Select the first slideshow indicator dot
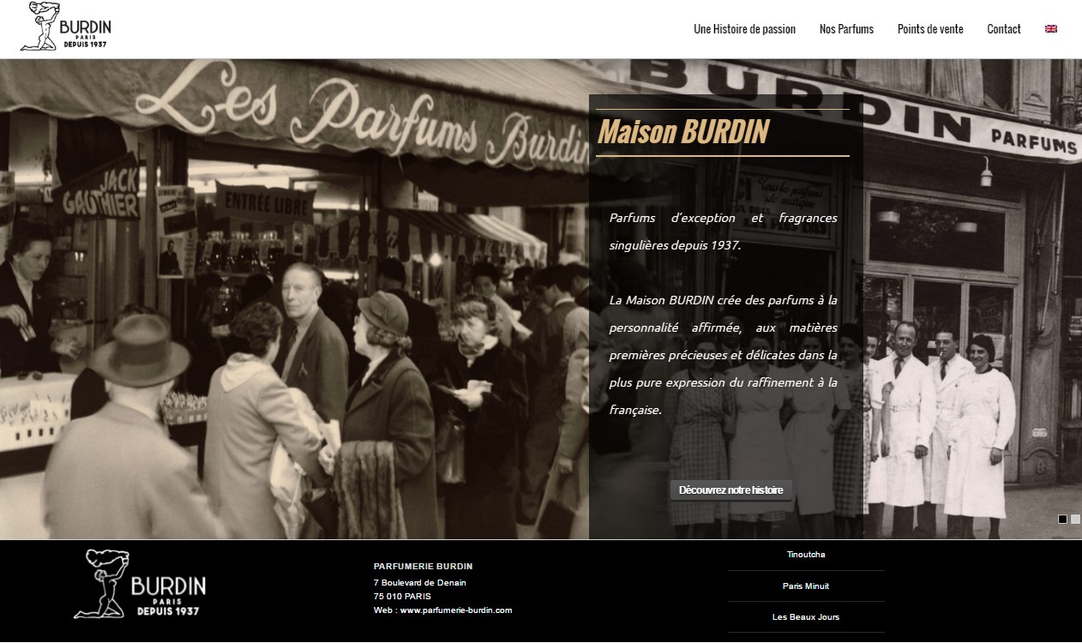Viewport: 1082px width, 643px height. click(x=1063, y=519)
